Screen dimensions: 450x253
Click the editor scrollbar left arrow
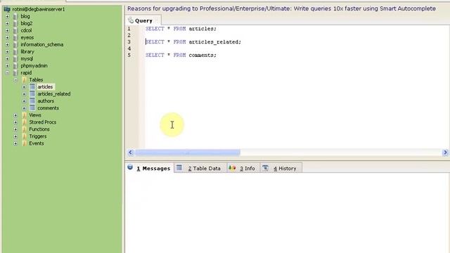[130, 153]
